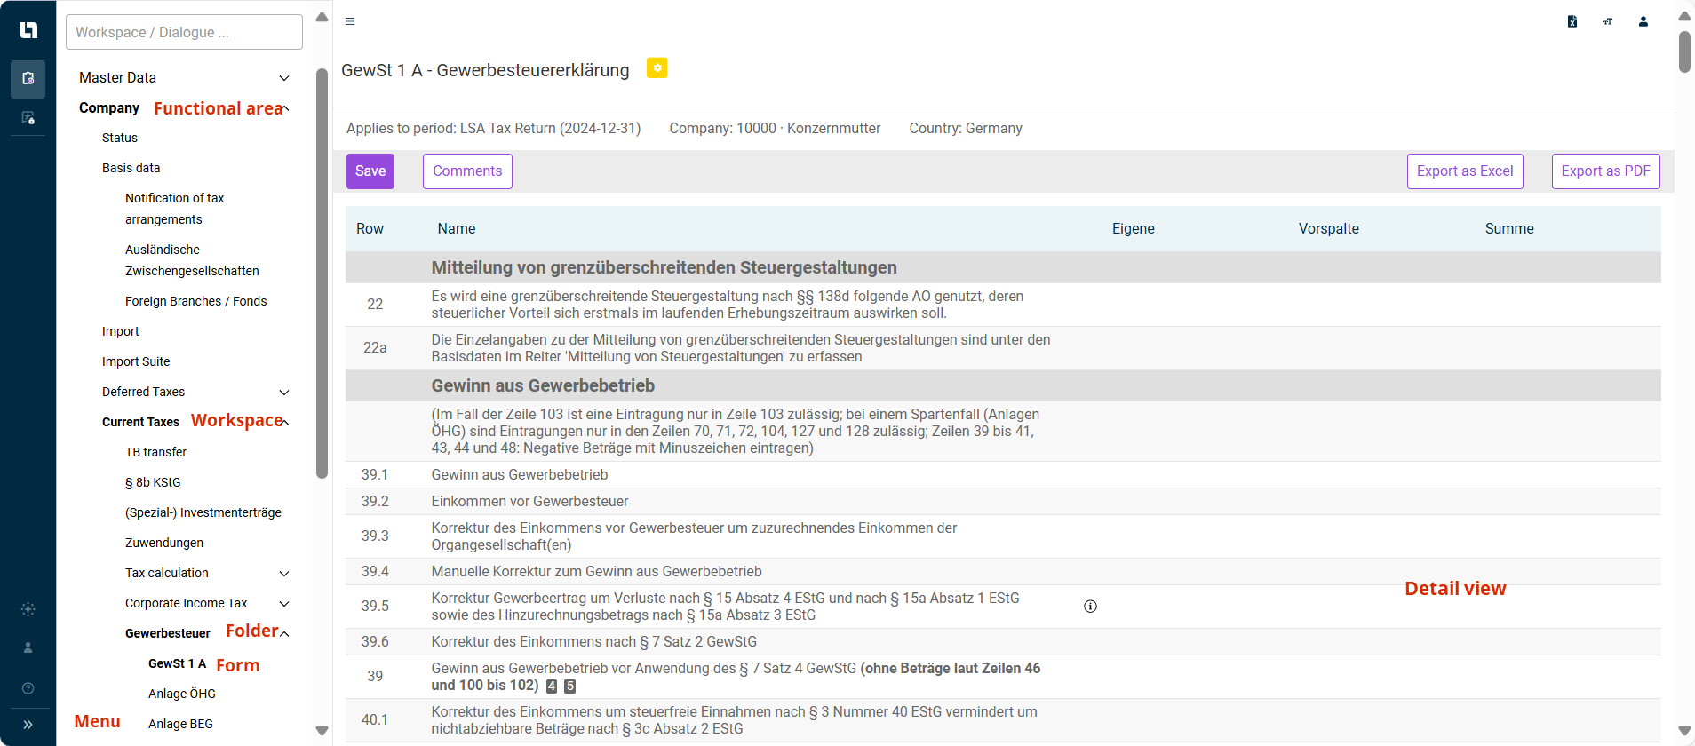Image resolution: width=1695 pixels, height=746 pixels.
Task: Expand the left sidebar with double-arrow icon
Action: pyautogui.click(x=28, y=725)
